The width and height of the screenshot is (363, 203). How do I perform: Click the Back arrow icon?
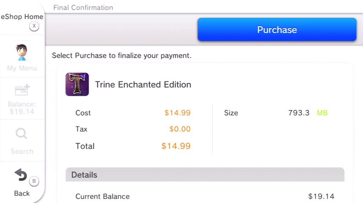(x=21, y=175)
